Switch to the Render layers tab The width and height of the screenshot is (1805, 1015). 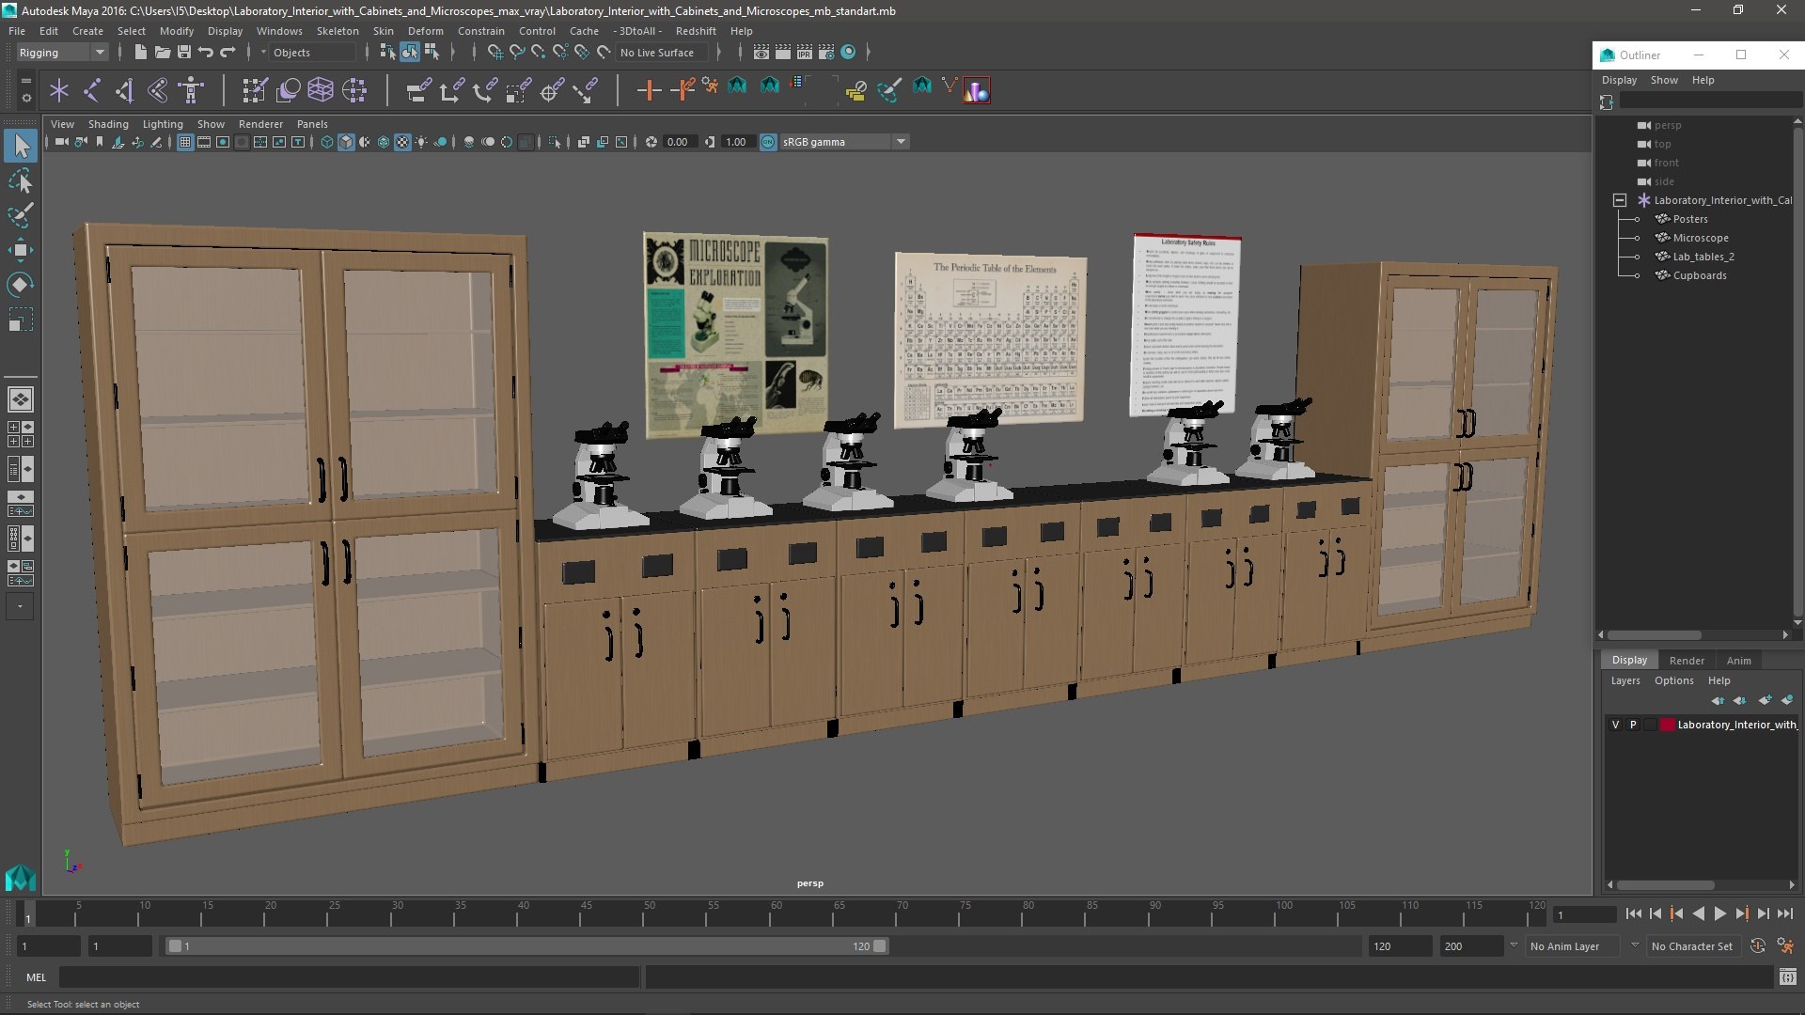(1687, 661)
